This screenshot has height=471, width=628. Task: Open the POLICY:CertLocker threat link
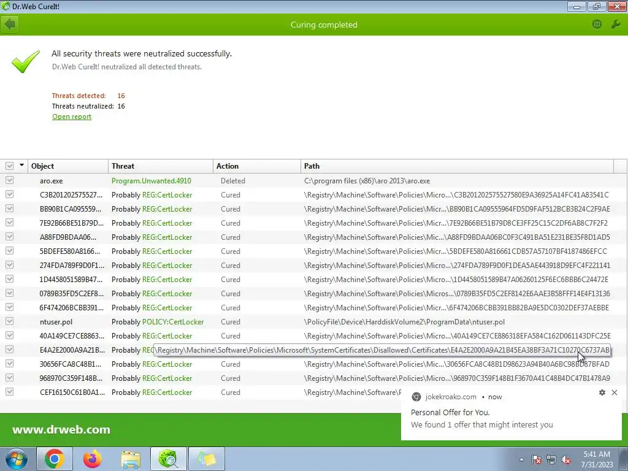[173, 321]
